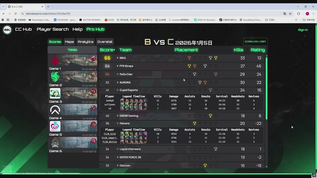Collapse the Falcons team row

[182, 123]
